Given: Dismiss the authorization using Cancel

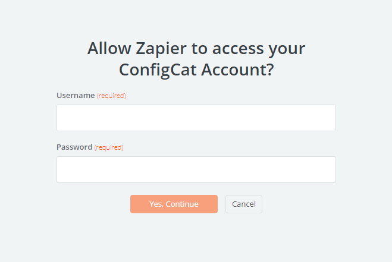Looking at the screenshot, I should [x=244, y=204].
